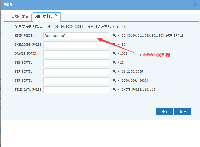200x147 pixels.
Task: Click into the ORACLE_PORTS input box
Action: [76, 54]
